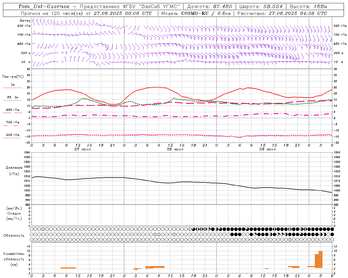Click the Долгота: 87.485 longitude value
Image resolution: width=348 pixels, height=278 pixels.
pos(210,7)
